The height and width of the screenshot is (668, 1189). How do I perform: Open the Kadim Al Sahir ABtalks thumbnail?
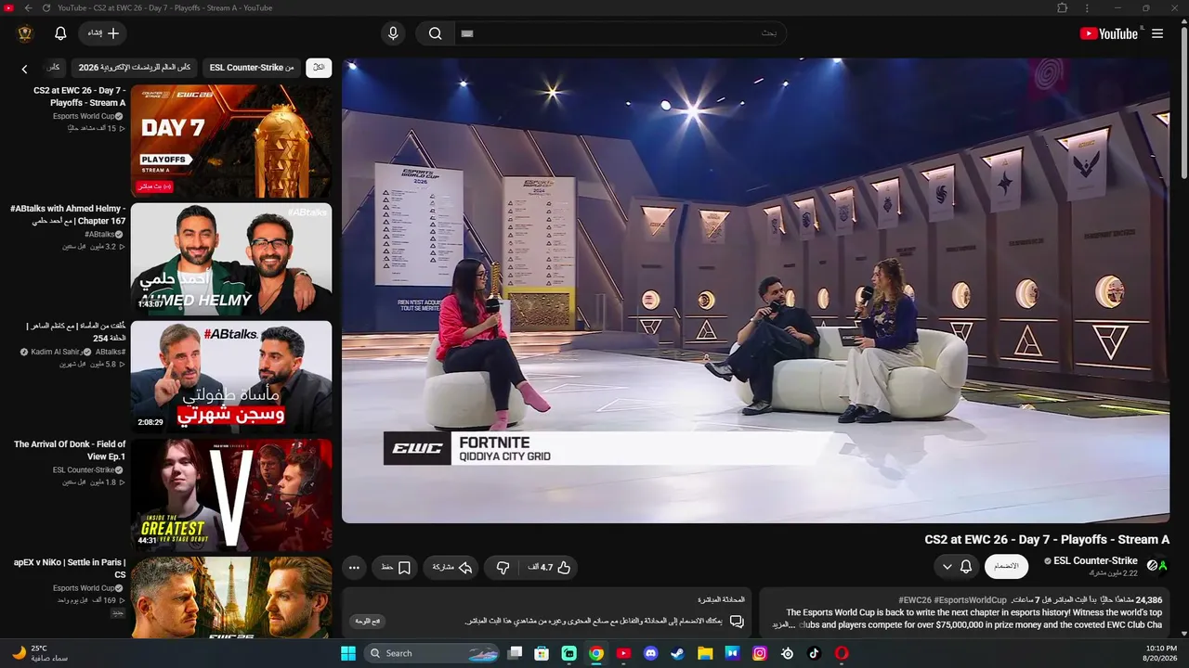click(231, 378)
